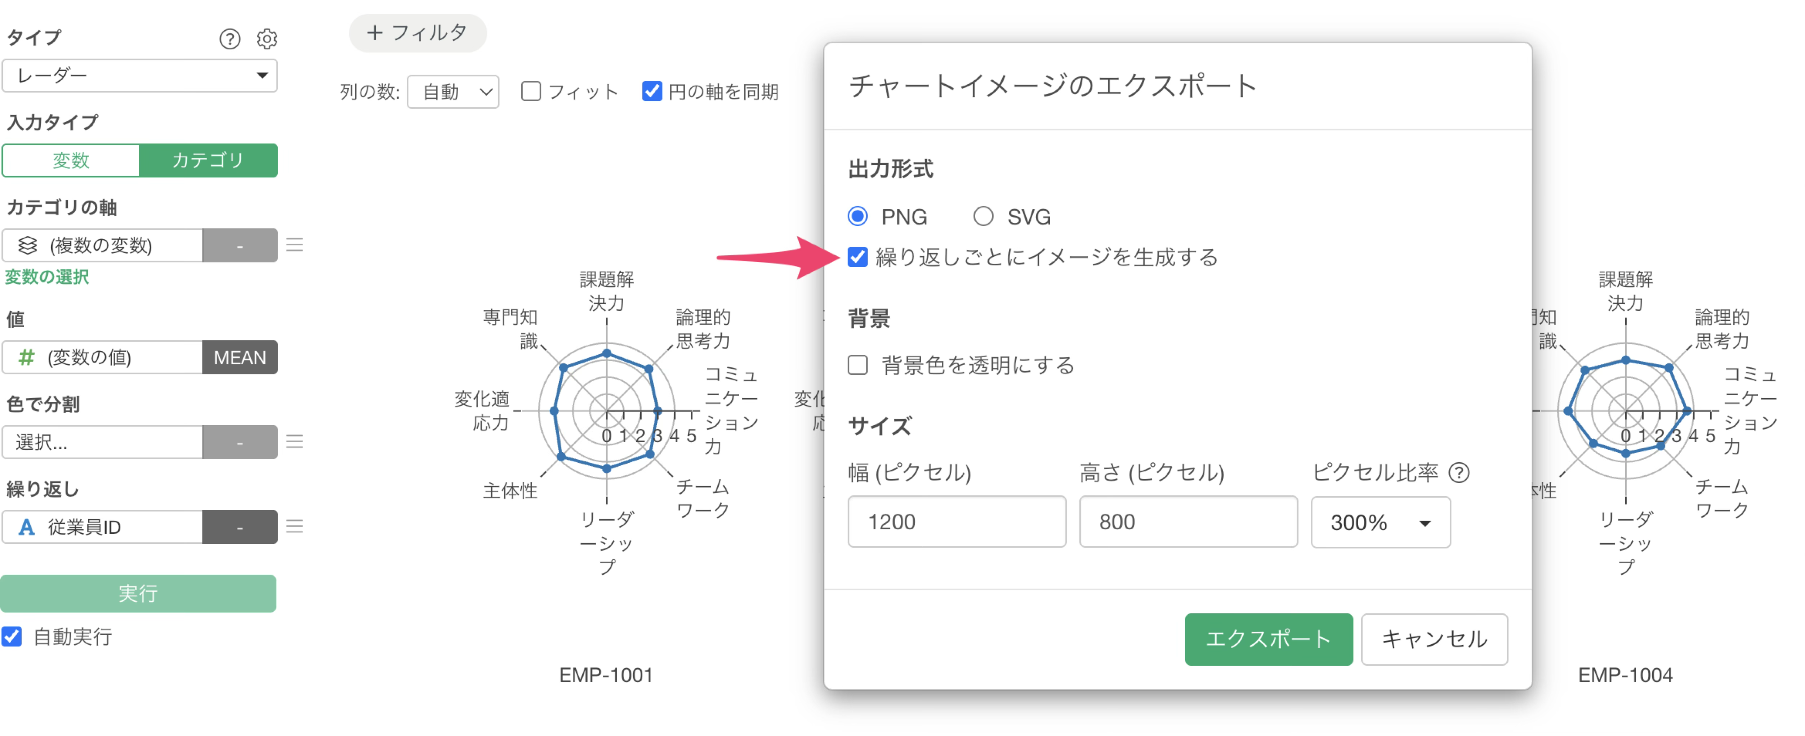Viewport: 1805px width, 736px height.
Task: Open the chart type help icon
Action: (x=229, y=39)
